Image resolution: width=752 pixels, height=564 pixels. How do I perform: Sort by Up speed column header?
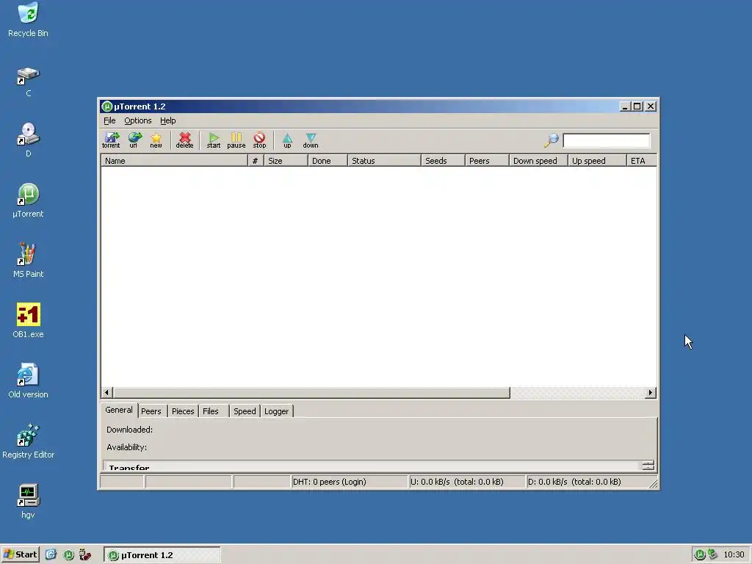pyautogui.click(x=597, y=161)
